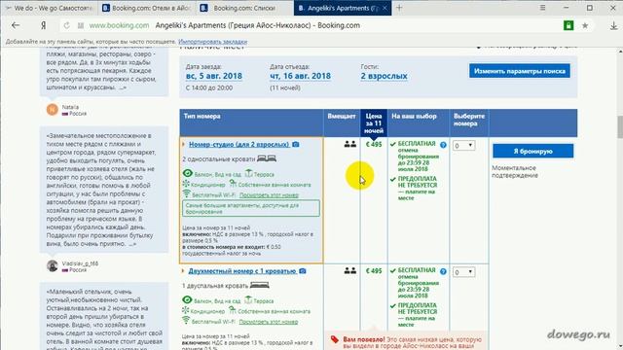Click Natalia's reviewer avatar
The width and height of the screenshot is (623, 350).
(x=52, y=109)
